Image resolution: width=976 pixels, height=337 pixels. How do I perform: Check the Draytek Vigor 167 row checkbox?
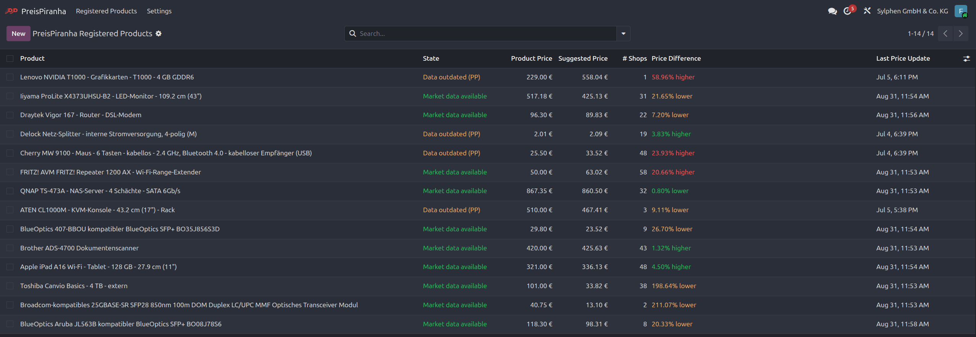pyautogui.click(x=10, y=115)
